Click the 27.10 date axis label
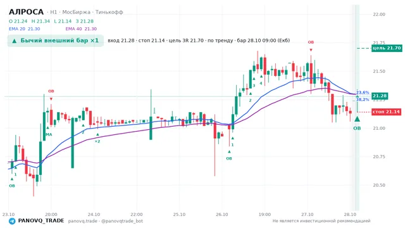This screenshot has height=228, width=405. [307, 215]
